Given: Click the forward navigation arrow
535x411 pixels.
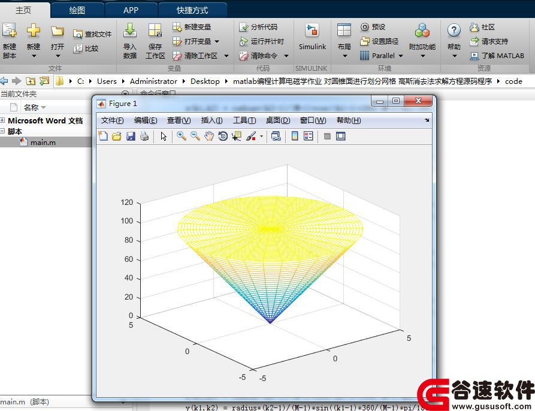Looking at the screenshot, I should coord(16,81).
